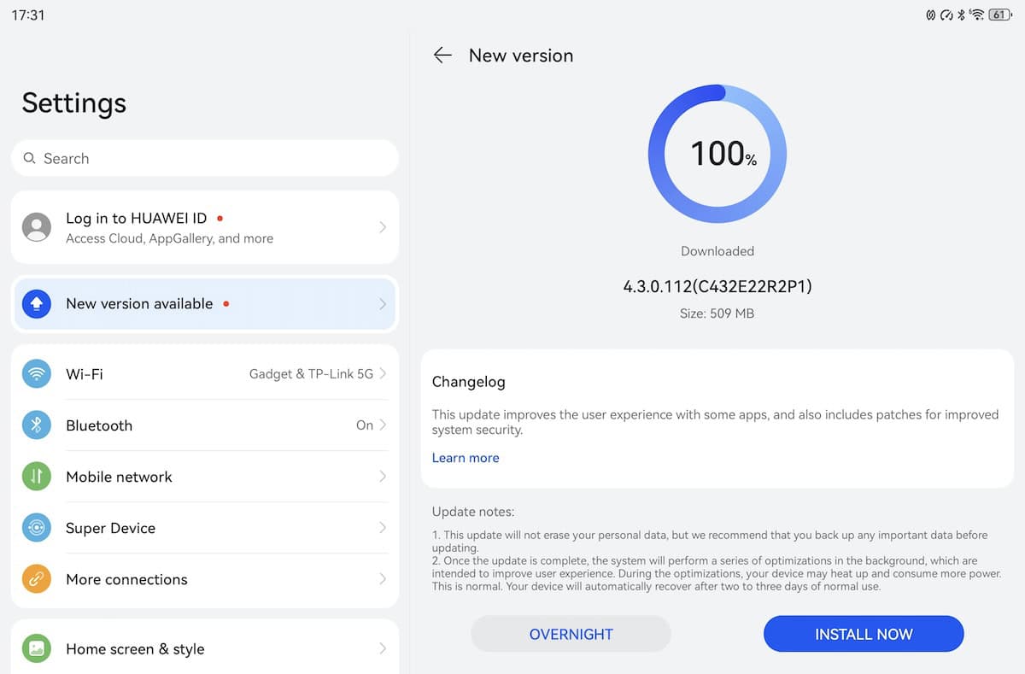The height and width of the screenshot is (674, 1025).
Task: Tap the Mobile network arrows icon
Action: pyautogui.click(x=37, y=477)
